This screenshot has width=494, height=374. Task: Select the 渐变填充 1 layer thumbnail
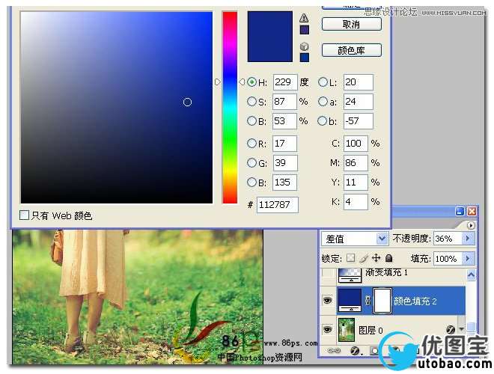pyautogui.click(x=350, y=275)
